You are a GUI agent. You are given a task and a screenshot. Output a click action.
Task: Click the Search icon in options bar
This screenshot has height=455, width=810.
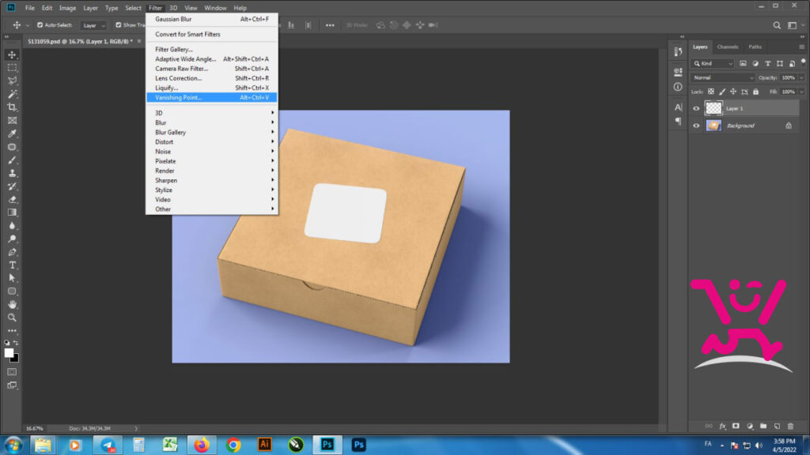click(777, 24)
